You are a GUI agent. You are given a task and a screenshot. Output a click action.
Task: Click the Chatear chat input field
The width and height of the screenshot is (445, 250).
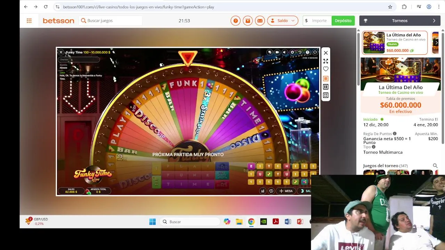click(79, 59)
